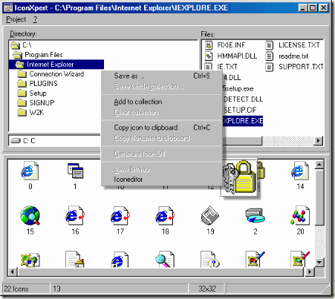Viewport: 335px width, 299px height.
Task: Open the ? help menu
Action: [35, 19]
